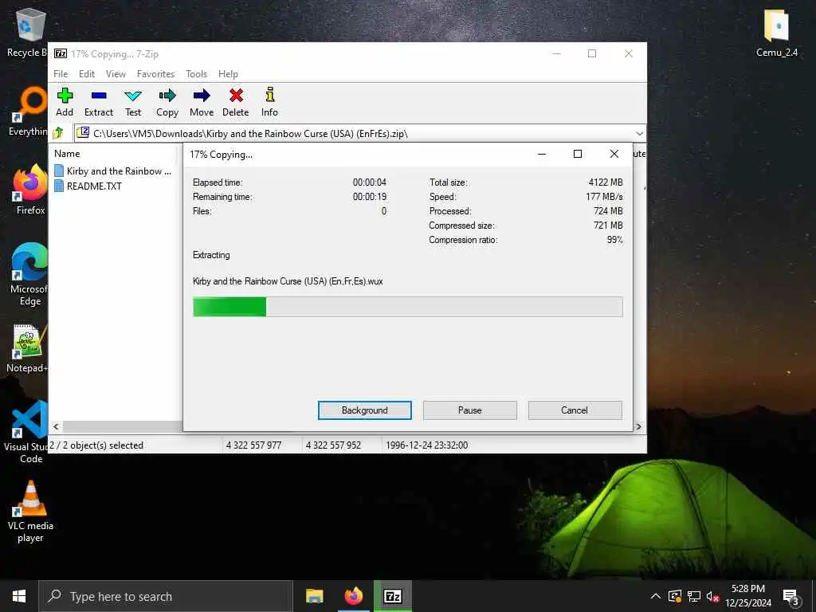Select the README.TXT file name

pos(94,186)
